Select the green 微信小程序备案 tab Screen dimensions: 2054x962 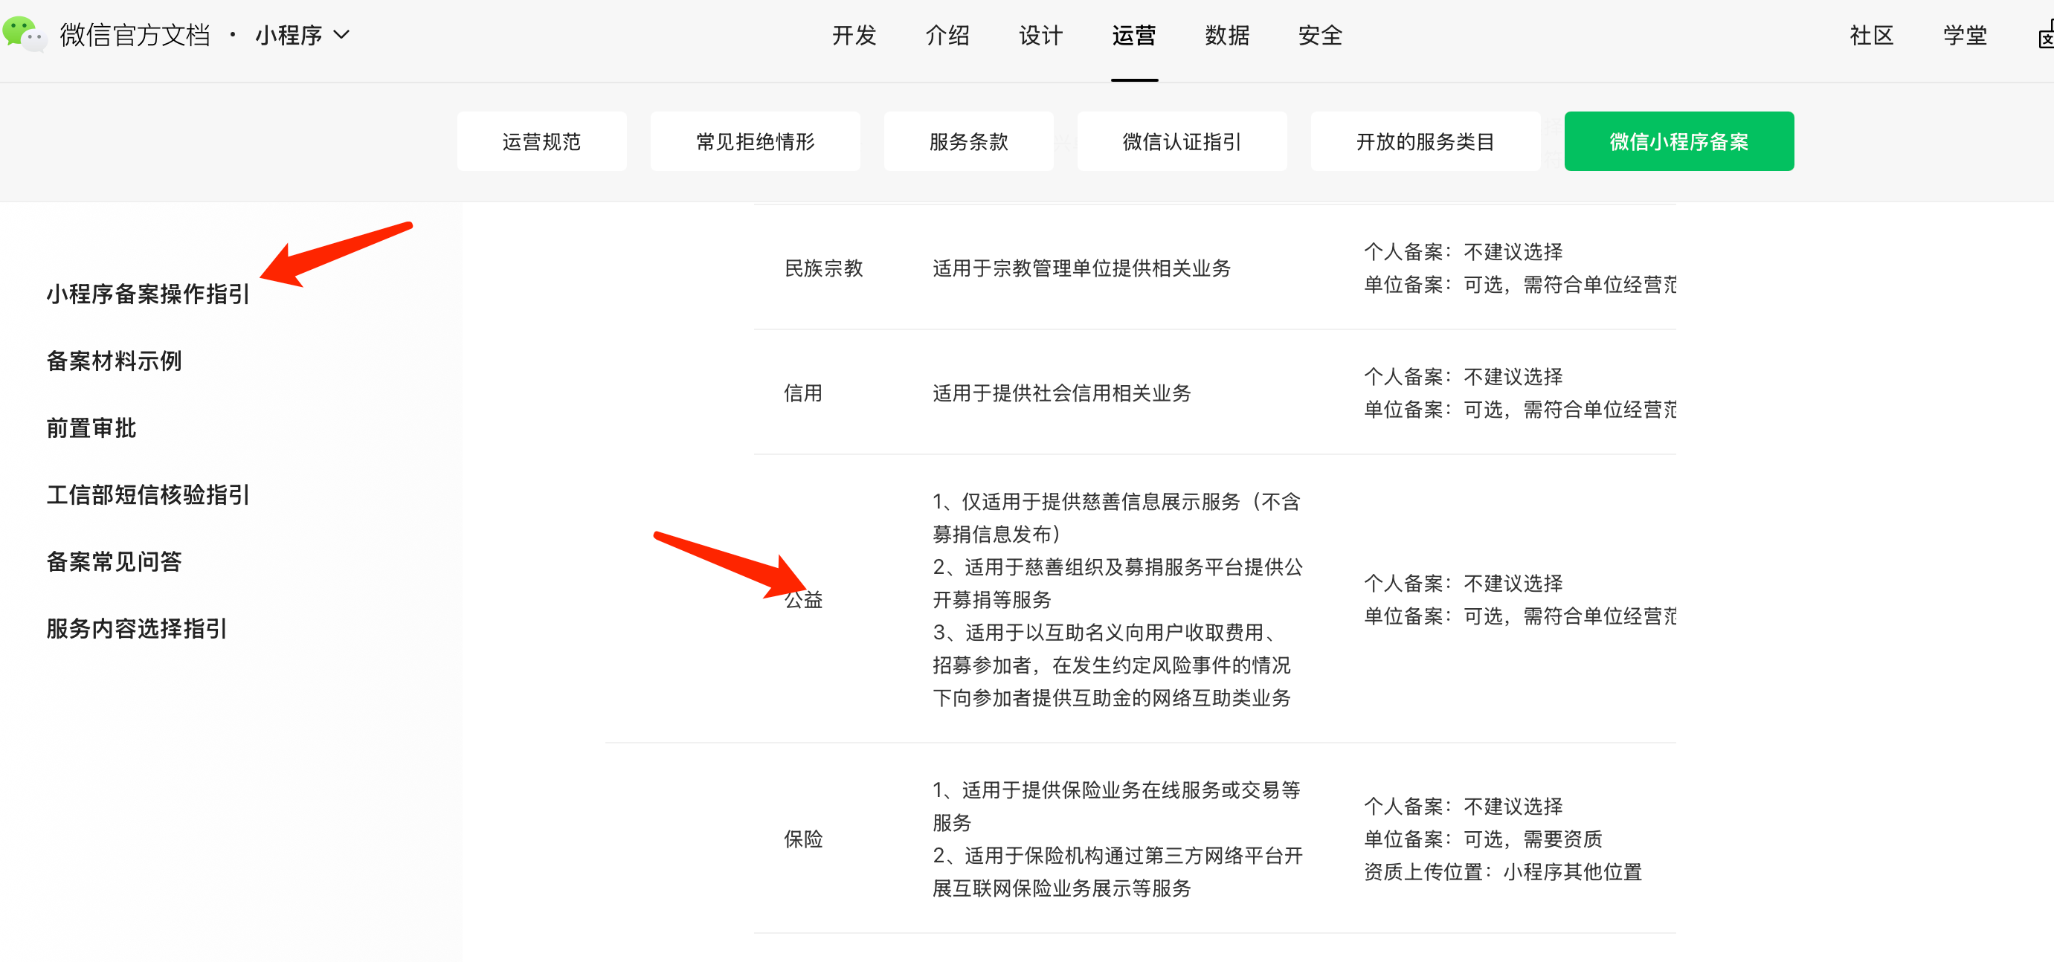coord(1679,141)
